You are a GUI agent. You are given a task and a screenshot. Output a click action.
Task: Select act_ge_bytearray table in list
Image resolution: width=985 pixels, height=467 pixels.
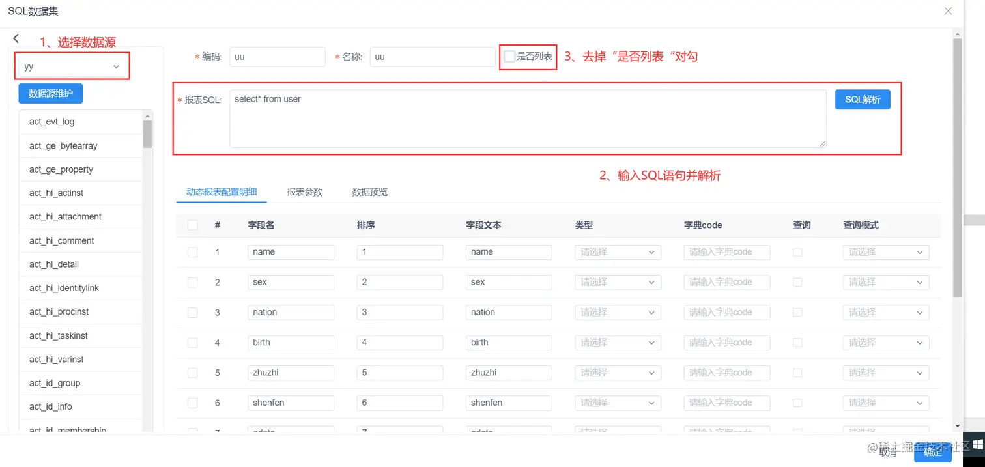click(81, 146)
